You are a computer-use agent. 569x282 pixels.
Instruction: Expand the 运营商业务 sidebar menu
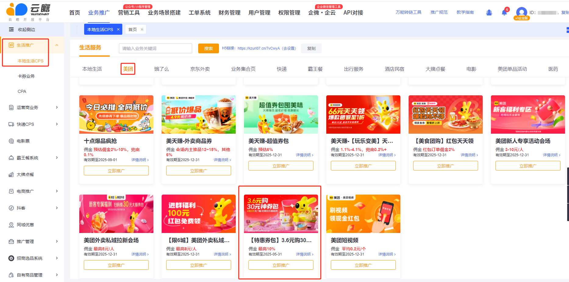pos(57,108)
